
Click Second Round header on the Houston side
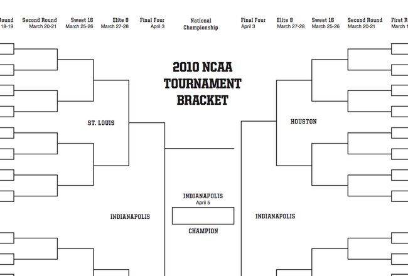tap(365, 23)
